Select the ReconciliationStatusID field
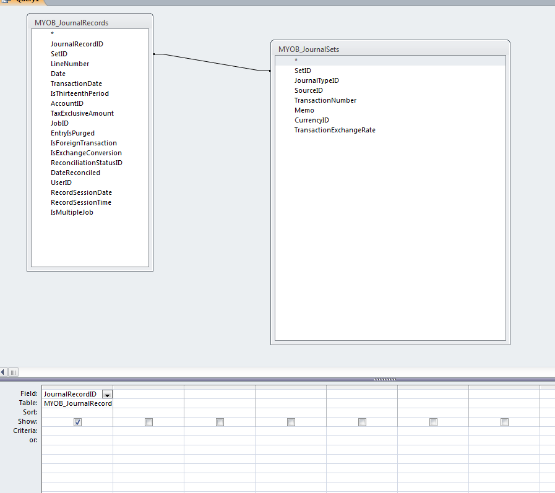This screenshot has height=493, width=555. tap(90, 163)
